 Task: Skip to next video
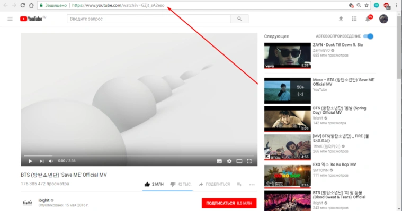pos(41,161)
